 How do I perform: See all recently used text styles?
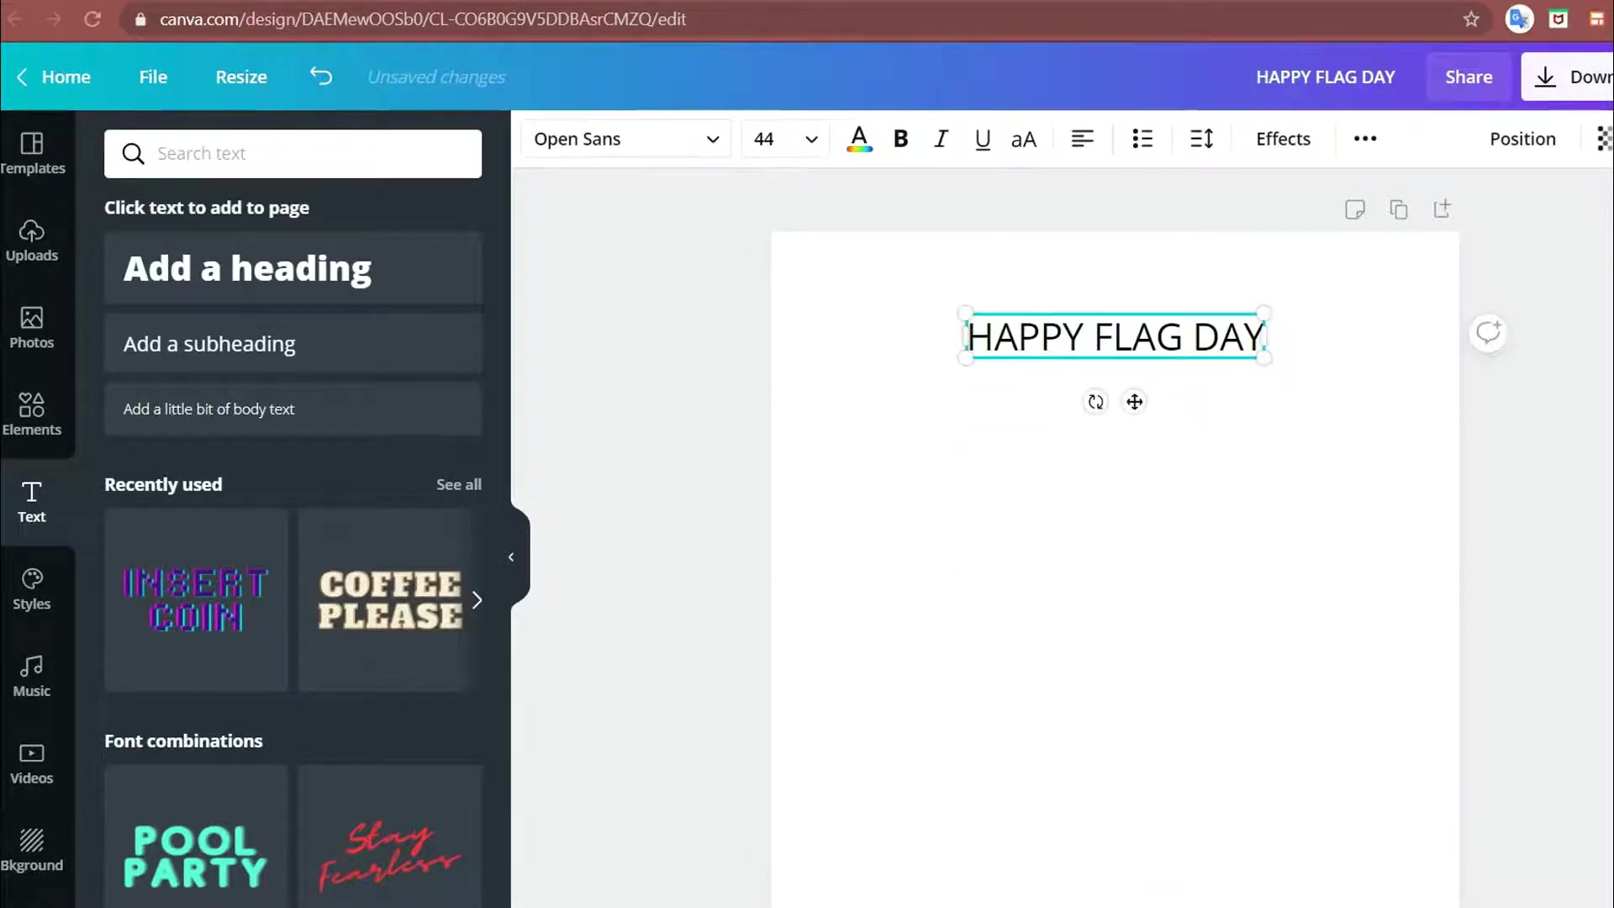pyautogui.click(x=458, y=484)
